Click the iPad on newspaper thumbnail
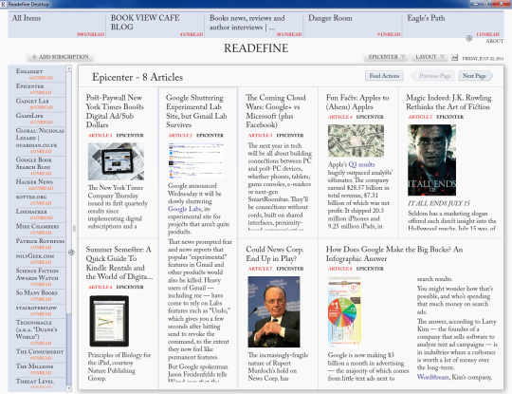The image size is (512, 394). pos(116,161)
